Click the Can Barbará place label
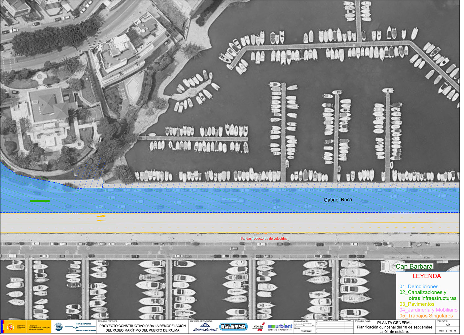 pos(414,266)
